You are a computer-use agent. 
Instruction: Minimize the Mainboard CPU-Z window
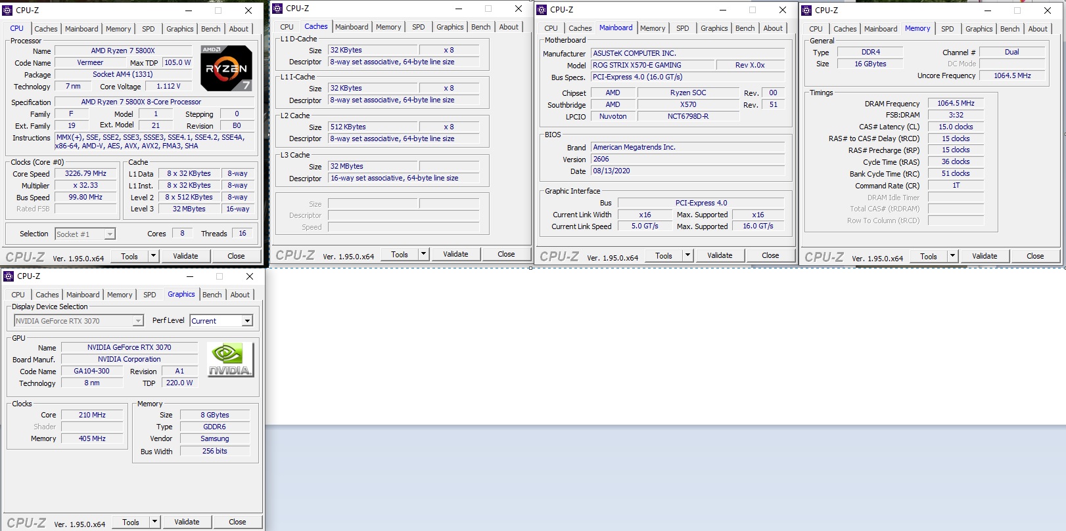722,10
